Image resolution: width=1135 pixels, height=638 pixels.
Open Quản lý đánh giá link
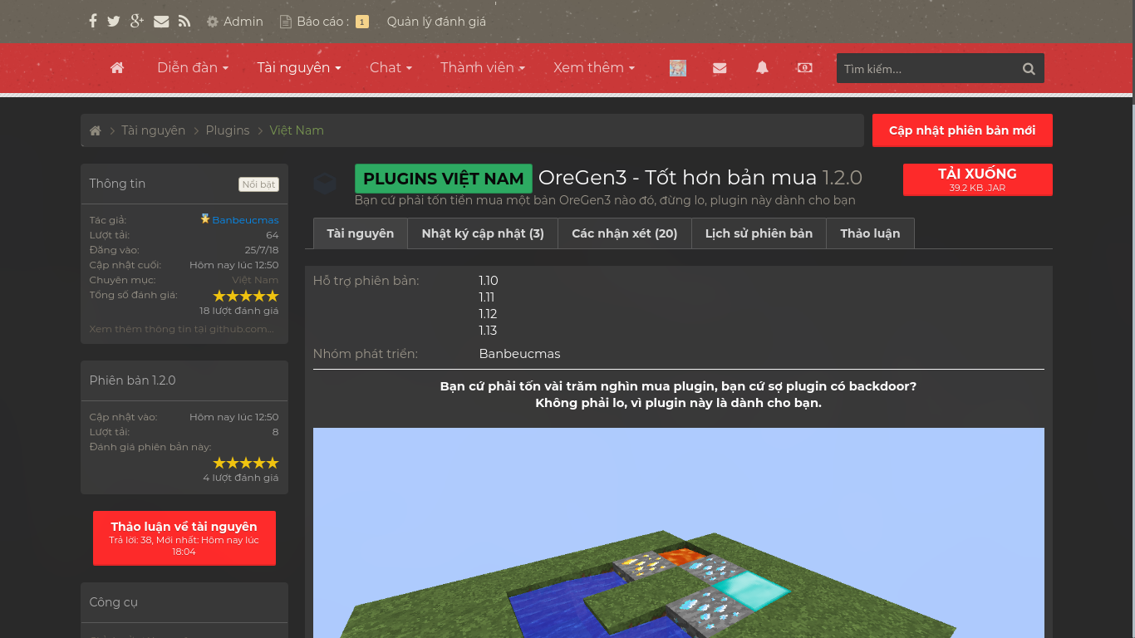click(436, 22)
